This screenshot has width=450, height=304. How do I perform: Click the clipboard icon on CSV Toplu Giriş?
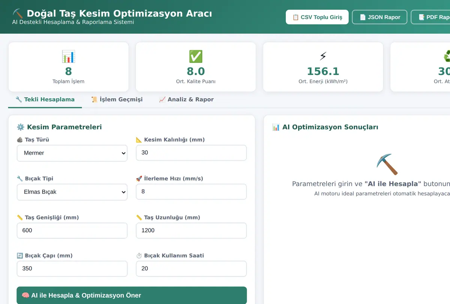pyautogui.click(x=295, y=17)
